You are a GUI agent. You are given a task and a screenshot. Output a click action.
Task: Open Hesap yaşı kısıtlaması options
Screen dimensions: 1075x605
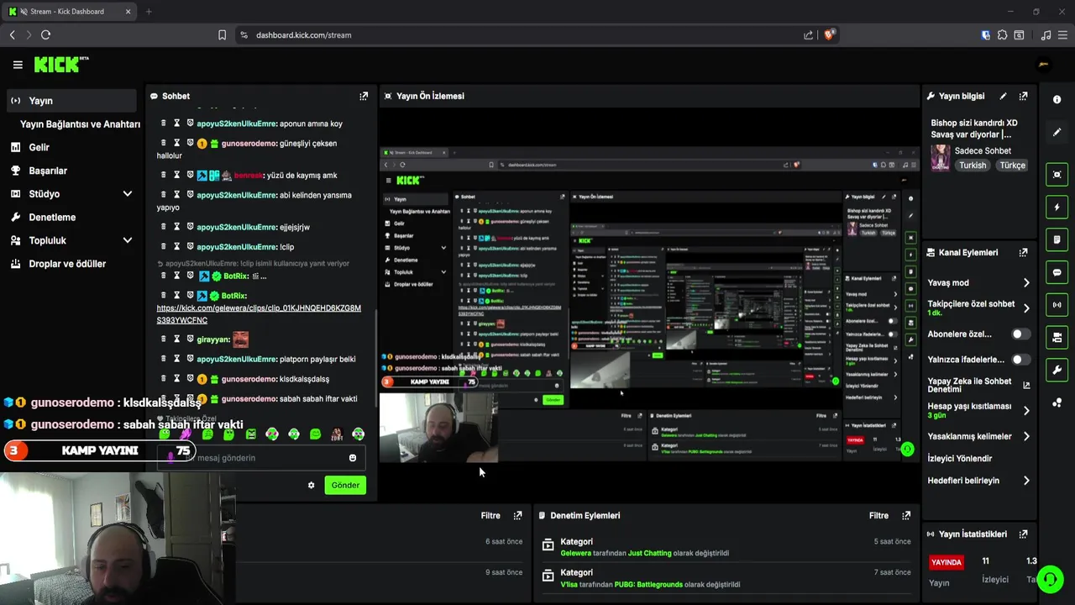(978, 410)
